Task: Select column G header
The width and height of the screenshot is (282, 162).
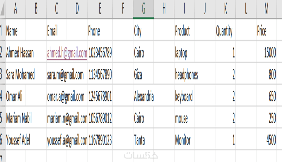Action: [x=143, y=9]
